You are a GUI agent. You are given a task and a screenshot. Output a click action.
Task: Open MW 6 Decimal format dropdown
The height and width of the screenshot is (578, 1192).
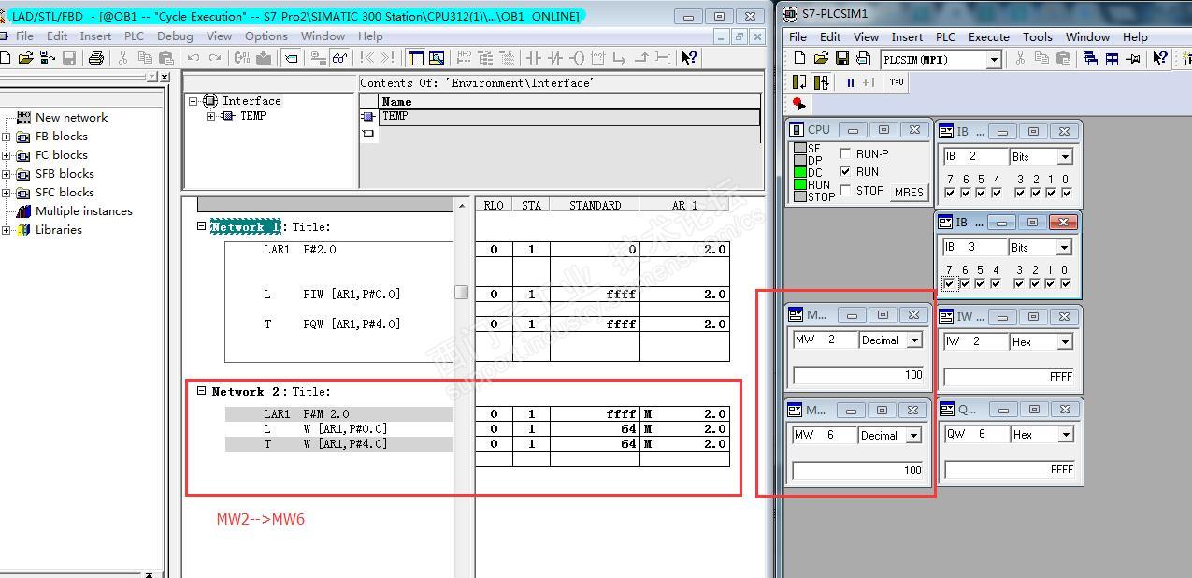(x=914, y=436)
